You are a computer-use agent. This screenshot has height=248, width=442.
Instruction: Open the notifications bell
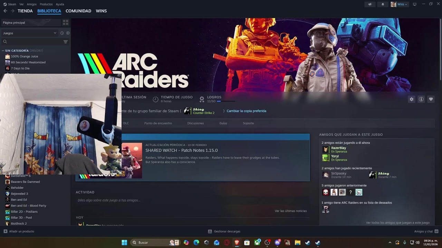[x=383, y=4]
